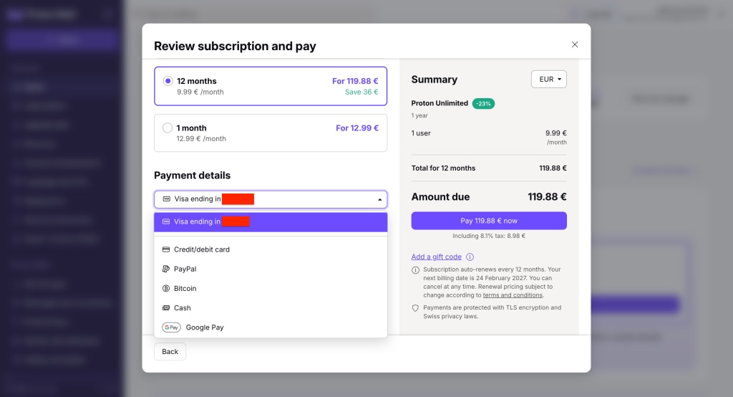Viewport: 733px width, 397px height.
Task: Open the Add a gift code link
Action: tap(436, 257)
